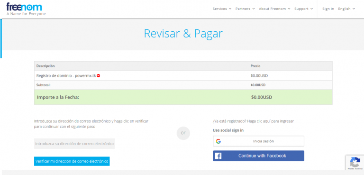Click the 'Descripción' column header

(45, 66)
